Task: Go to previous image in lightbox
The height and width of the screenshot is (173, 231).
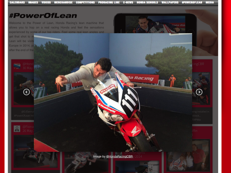Action: [27, 92]
